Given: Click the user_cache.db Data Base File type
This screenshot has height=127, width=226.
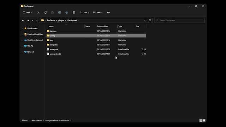Looking at the screenshot, I should point(124,54).
